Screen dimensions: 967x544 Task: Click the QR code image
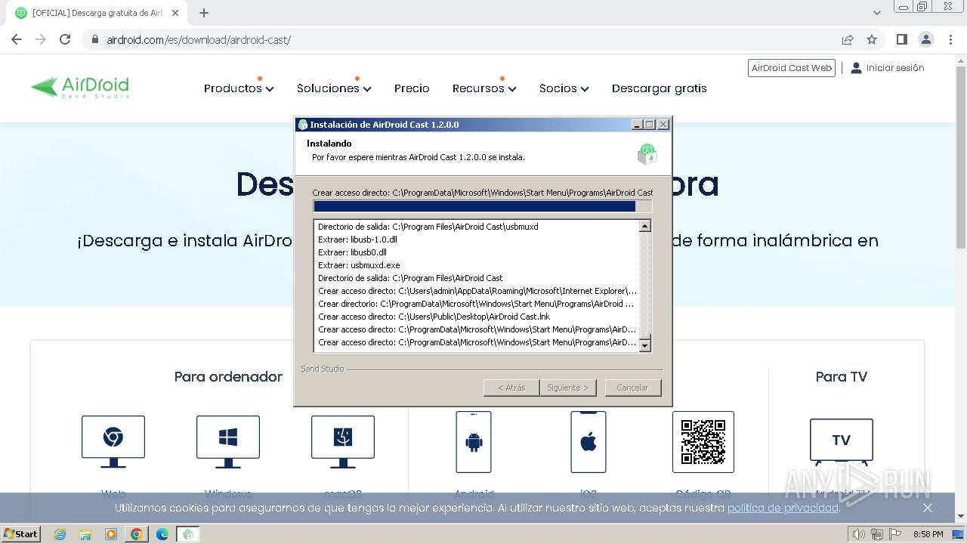pos(703,442)
